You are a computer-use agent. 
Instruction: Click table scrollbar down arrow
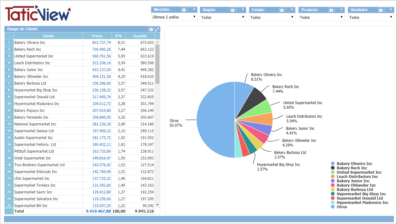[x=157, y=205]
